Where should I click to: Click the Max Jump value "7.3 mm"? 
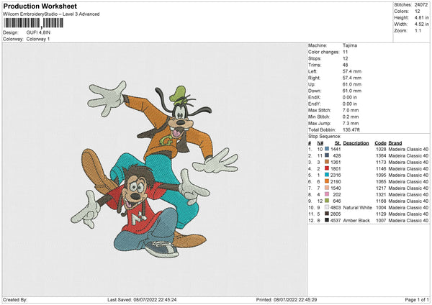[x=351, y=123]
